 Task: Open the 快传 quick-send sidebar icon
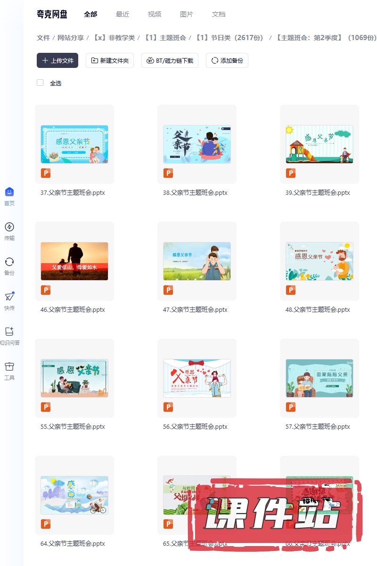pos(9,297)
